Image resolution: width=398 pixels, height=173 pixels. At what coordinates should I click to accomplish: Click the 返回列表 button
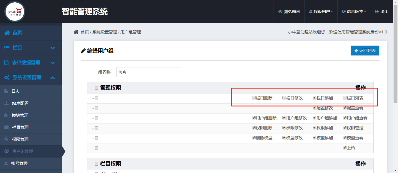[365, 50]
